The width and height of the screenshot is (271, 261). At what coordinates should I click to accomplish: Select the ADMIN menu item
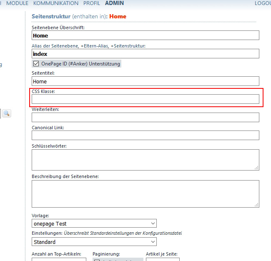click(x=114, y=3)
